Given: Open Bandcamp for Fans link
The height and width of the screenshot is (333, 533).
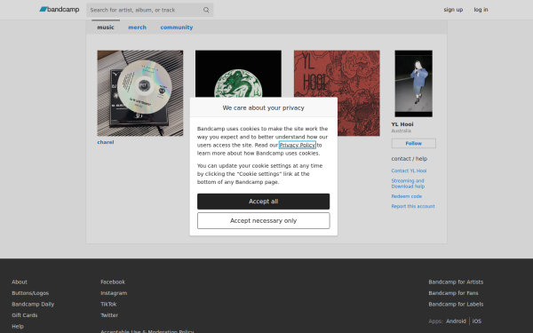Looking at the screenshot, I should pos(453,293).
